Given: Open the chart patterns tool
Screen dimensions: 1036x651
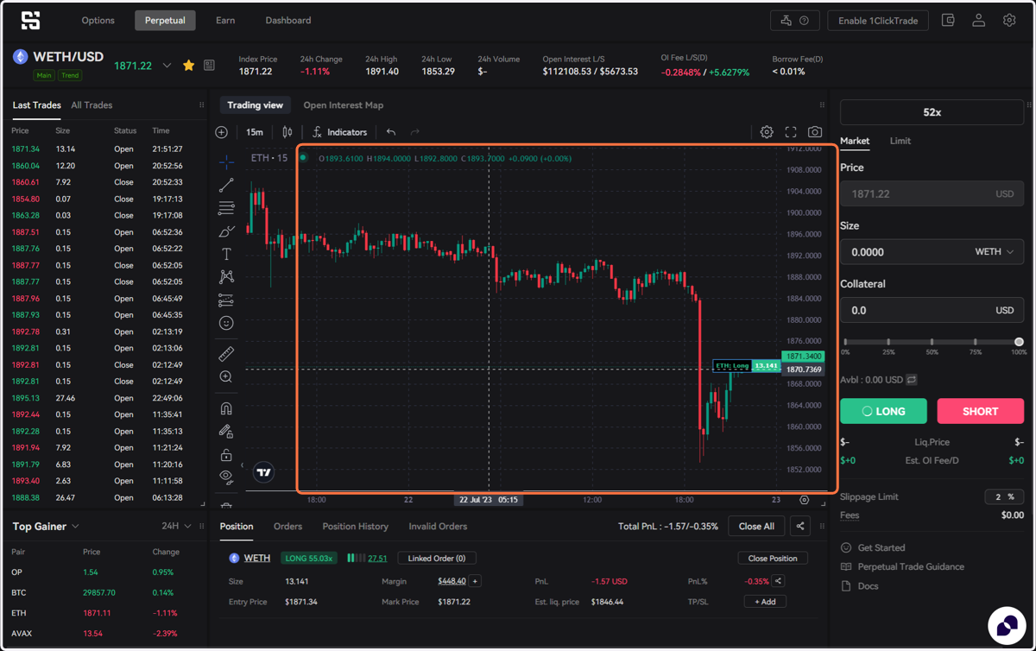Looking at the screenshot, I should tap(226, 277).
